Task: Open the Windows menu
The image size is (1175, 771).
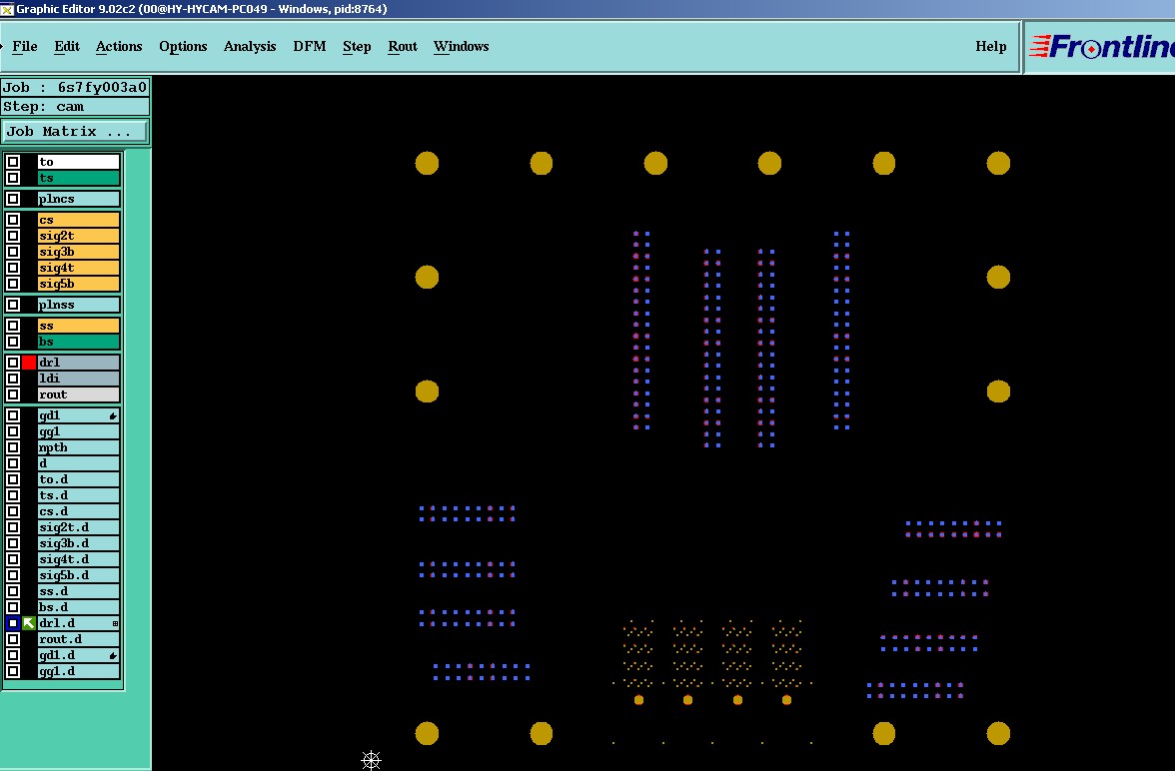Action: (x=461, y=47)
